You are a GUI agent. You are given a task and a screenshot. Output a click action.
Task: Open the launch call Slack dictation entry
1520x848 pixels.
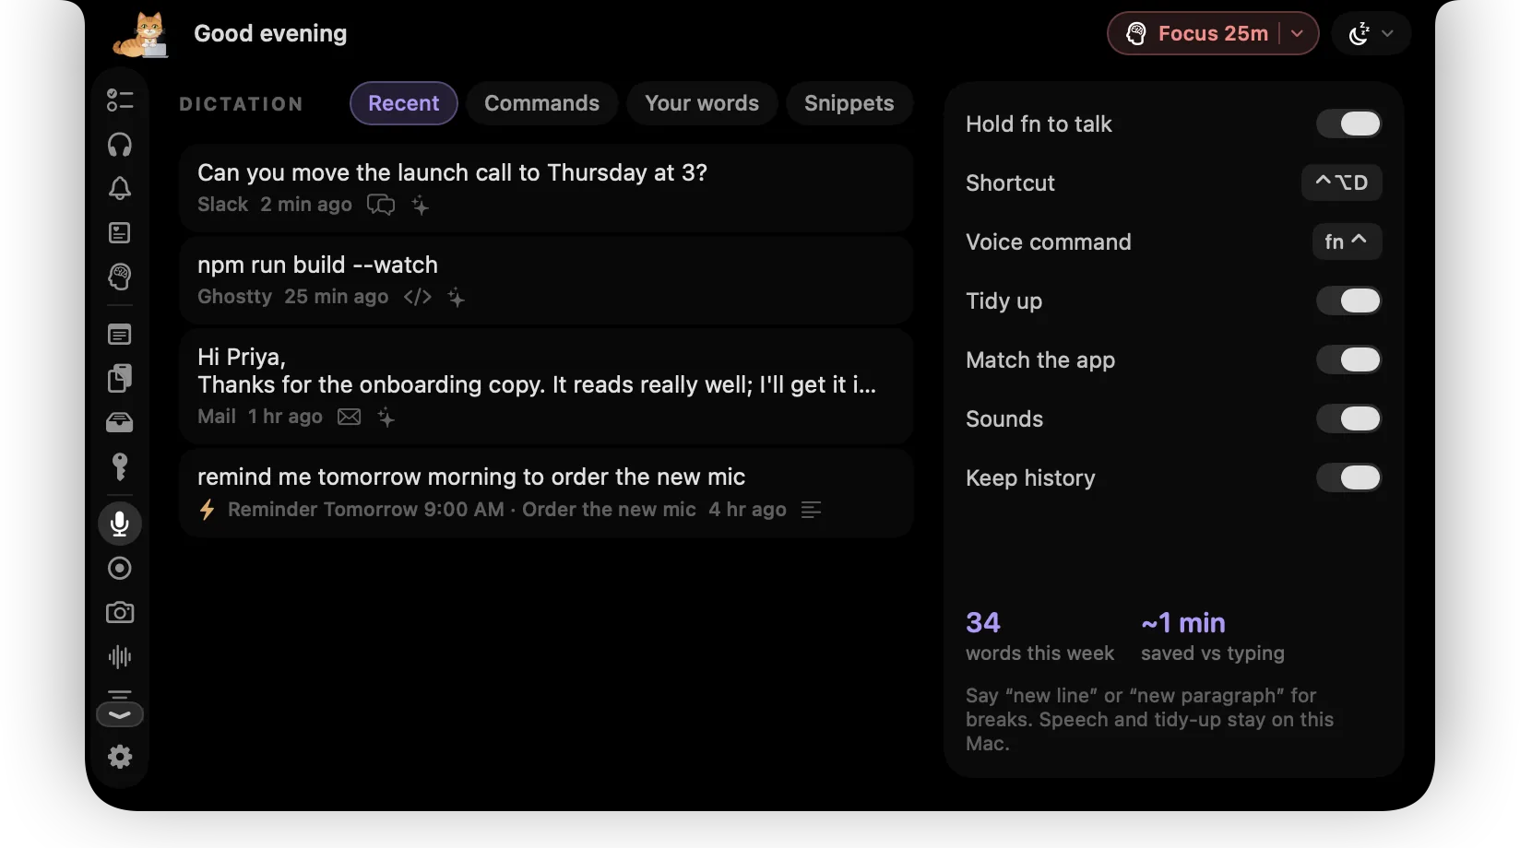546,188
